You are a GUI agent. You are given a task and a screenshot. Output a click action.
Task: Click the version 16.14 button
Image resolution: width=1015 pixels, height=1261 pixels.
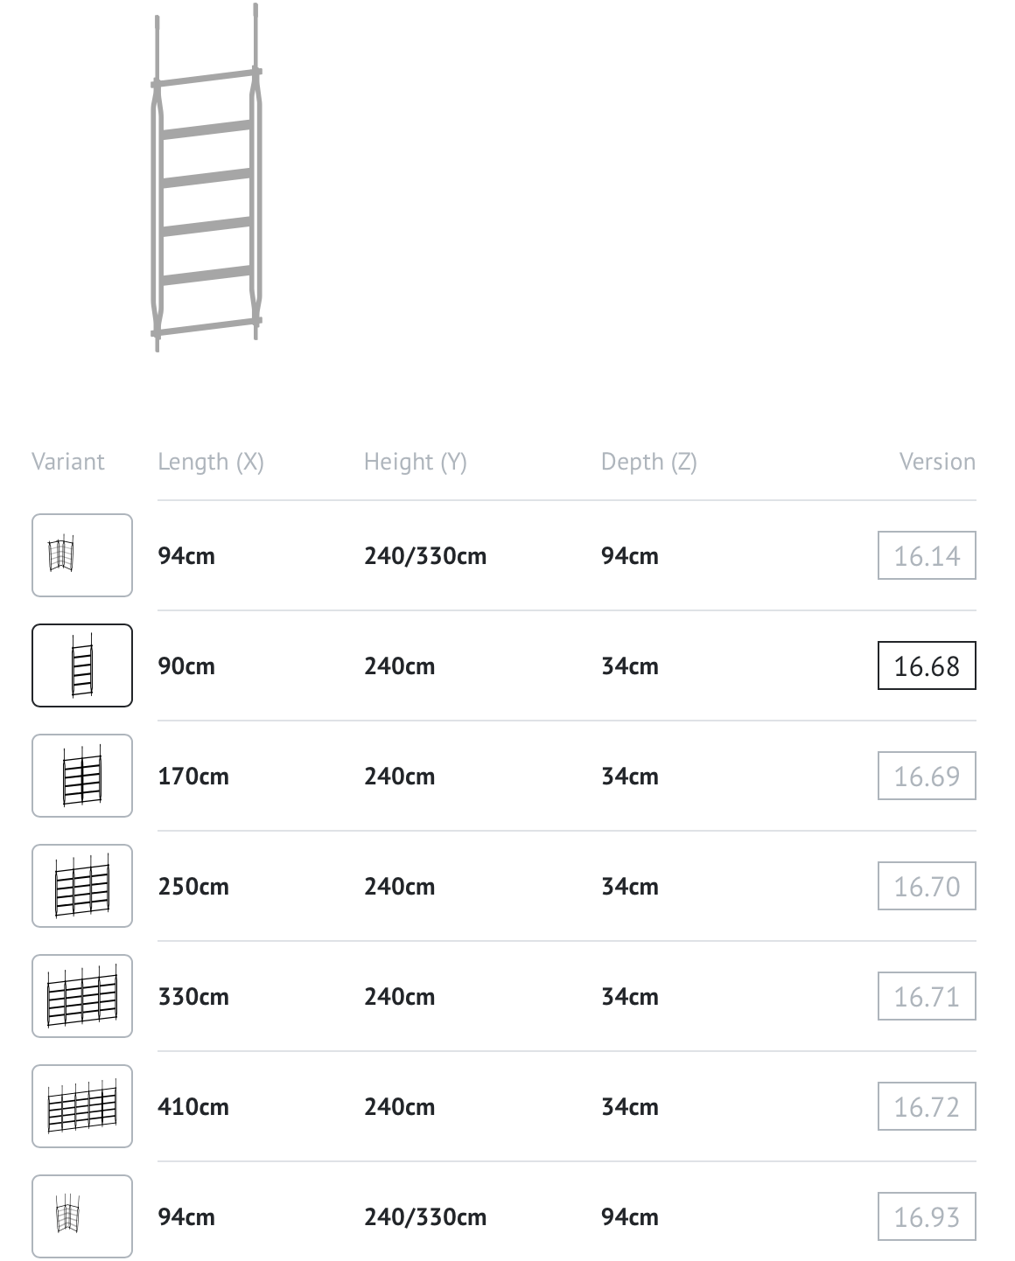[927, 555]
